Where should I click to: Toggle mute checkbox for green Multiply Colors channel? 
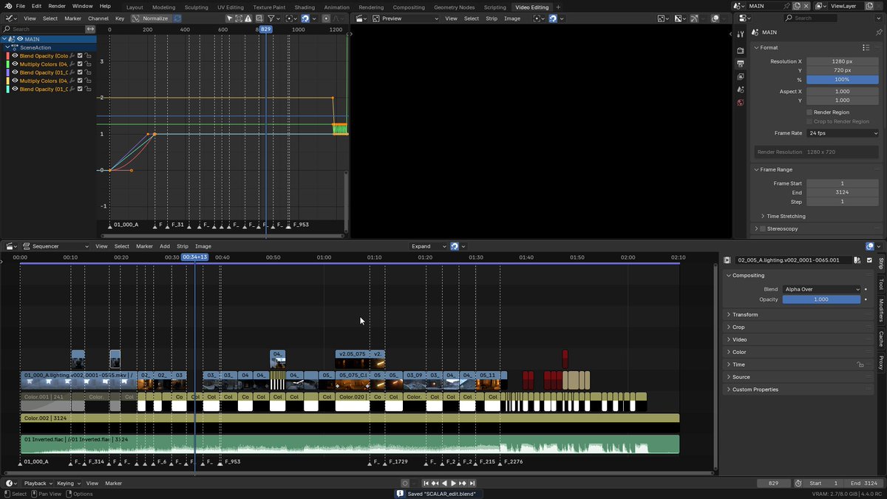pyautogui.click(x=80, y=64)
